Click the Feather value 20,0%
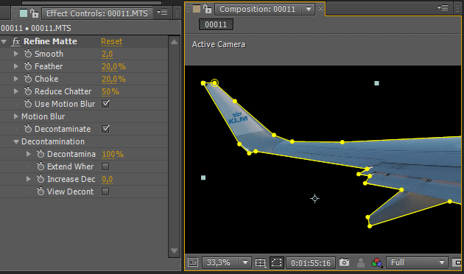The height and width of the screenshot is (274, 464). tap(113, 66)
